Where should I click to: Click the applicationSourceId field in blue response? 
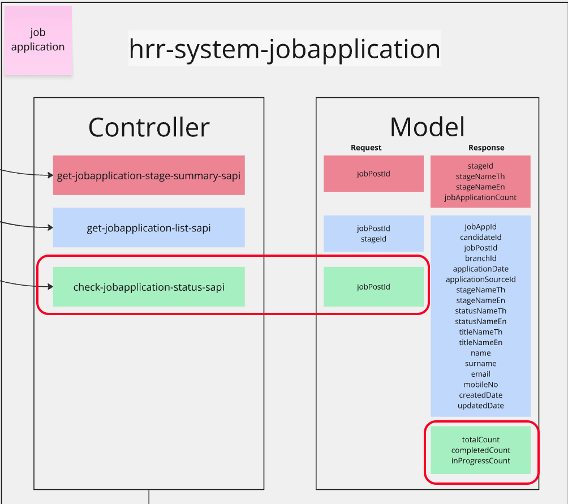tap(480, 279)
